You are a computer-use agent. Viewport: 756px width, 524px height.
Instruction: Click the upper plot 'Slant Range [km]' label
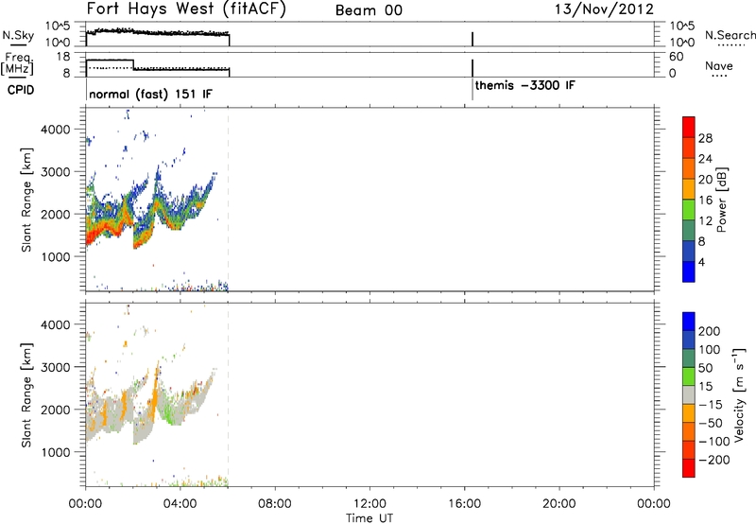tap(26, 200)
